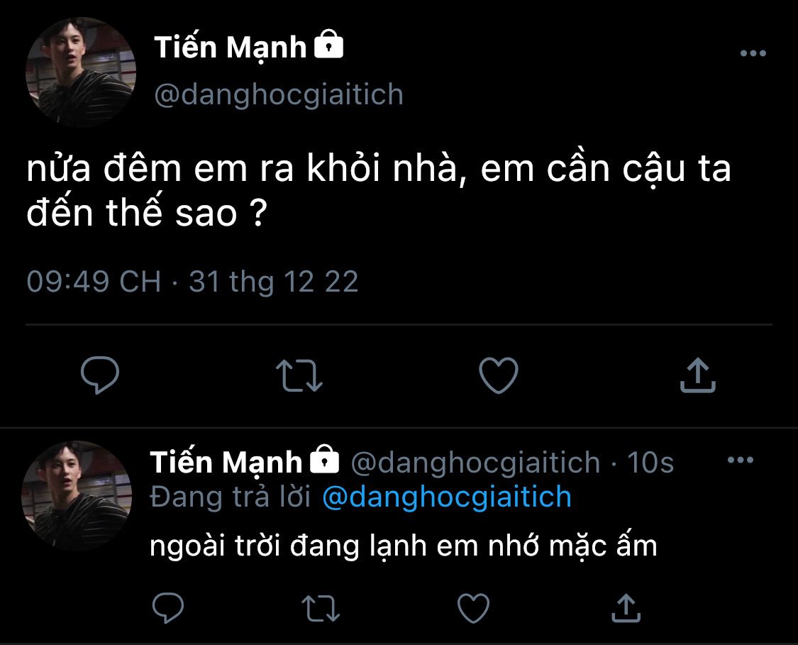Open the reply text "ngoài trời đang lạnh"
Image resolution: width=798 pixels, height=645 pixels.
(x=403, y=546)
